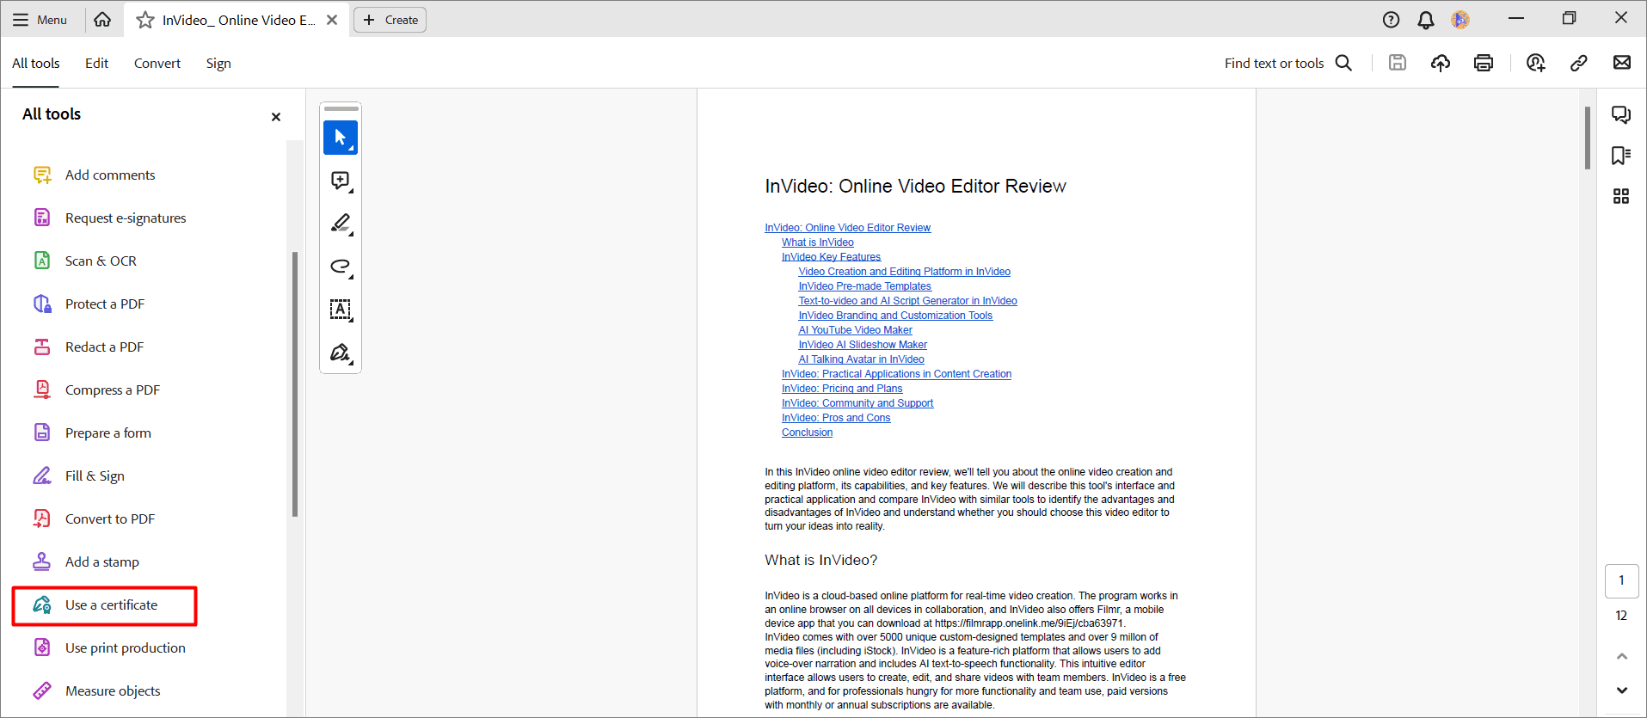Open the Edit tab
This screenshot has height=718, width=1647.
(x=96, y=64)
